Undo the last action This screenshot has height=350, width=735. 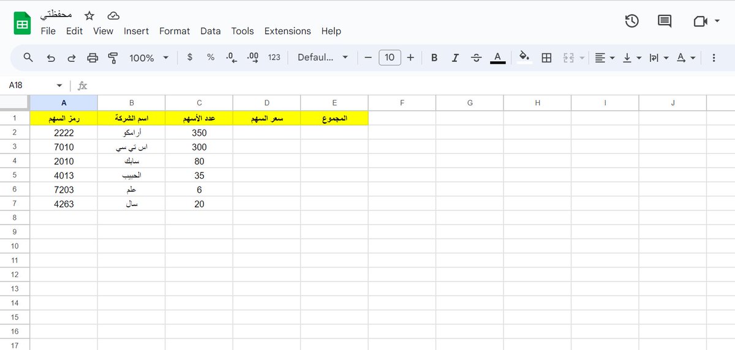click(51, 58)
